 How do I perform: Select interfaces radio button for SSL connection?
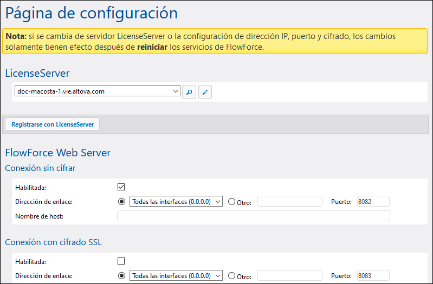pos(121,275)
